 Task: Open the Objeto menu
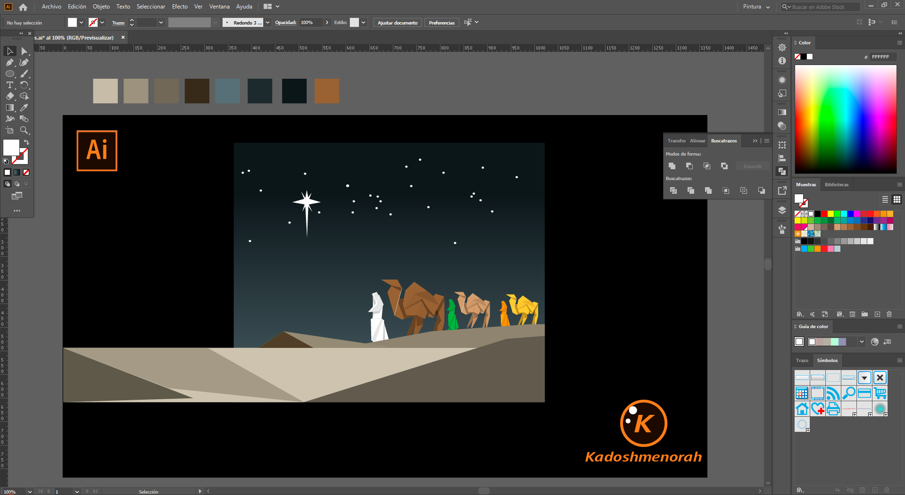point(101,7)
